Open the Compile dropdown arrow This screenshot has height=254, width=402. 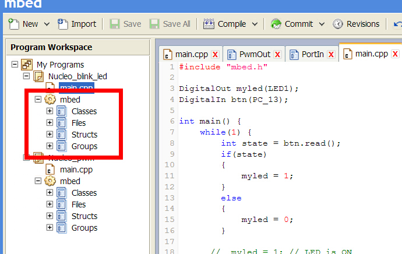tap(255, 24)
